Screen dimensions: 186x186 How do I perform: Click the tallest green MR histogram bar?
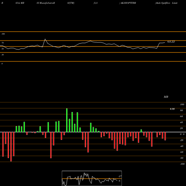click(x=67, y=120)
